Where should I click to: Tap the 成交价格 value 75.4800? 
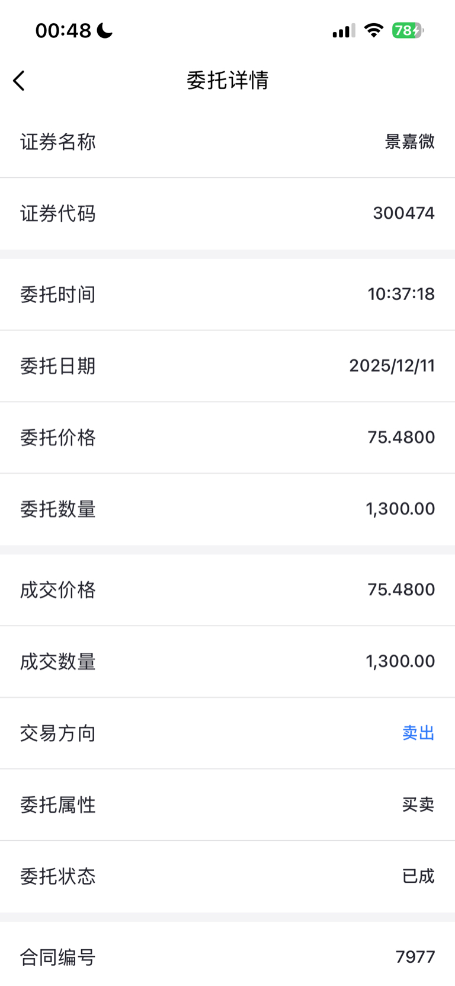401,590
